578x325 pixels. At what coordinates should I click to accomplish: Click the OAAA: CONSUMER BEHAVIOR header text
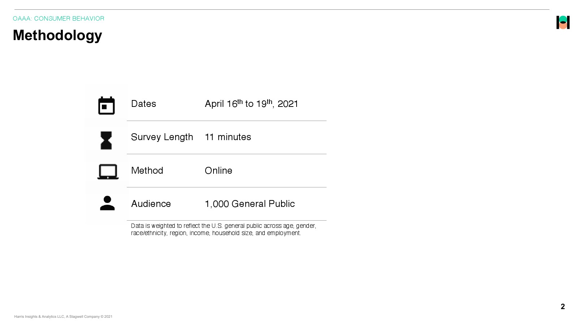[x=59, y=18]
